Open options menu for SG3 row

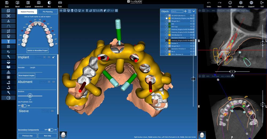click(194, 24)
